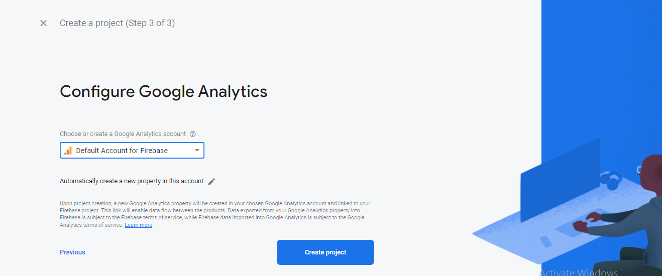
Task: Click the orange Google Analytics bar icon
Action: [68, 151]
